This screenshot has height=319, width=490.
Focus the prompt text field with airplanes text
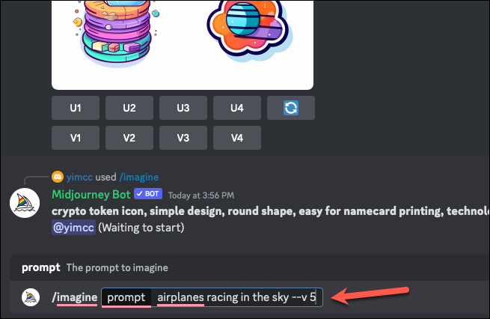pyautogui.click(x=236, y=297)
